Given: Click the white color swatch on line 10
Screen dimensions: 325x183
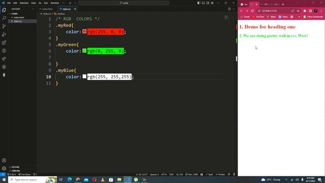Looking at the screenshot, I should (84, 76).
